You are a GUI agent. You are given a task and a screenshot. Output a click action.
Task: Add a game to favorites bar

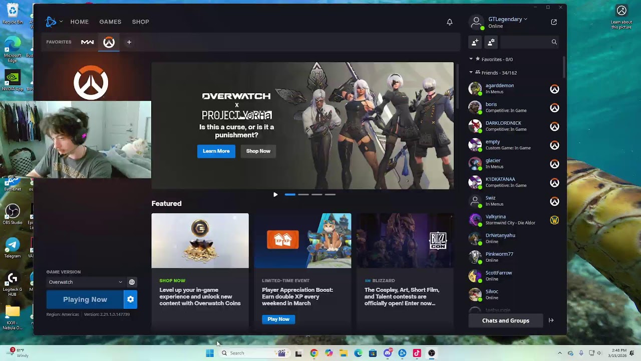(x=129, y=42)
